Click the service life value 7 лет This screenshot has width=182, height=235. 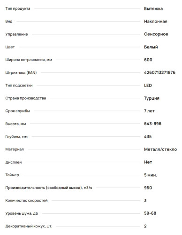(x=149, y=111)
